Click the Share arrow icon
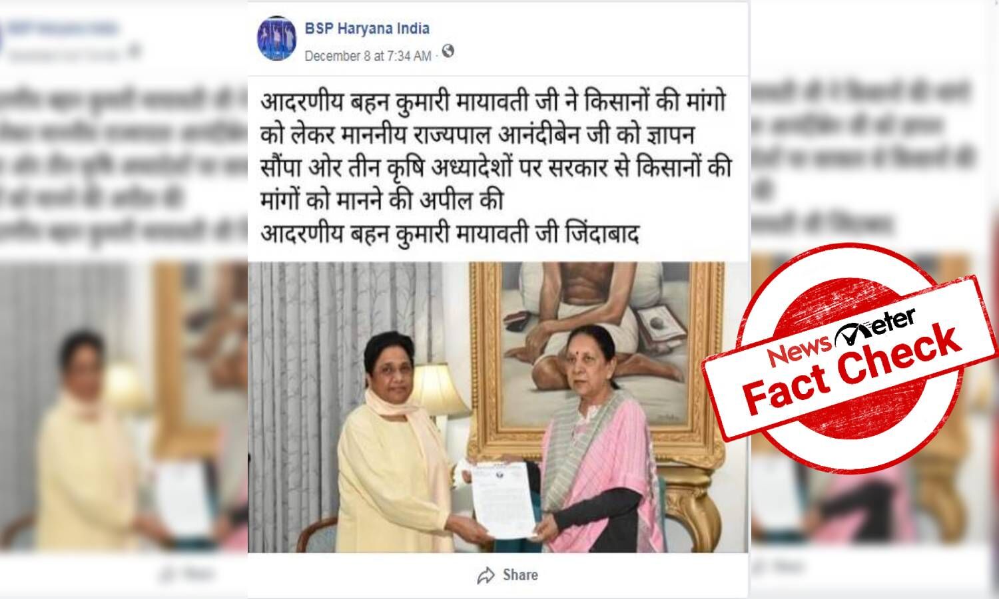The height and width of the screenshot is (599, 999). 486,576
